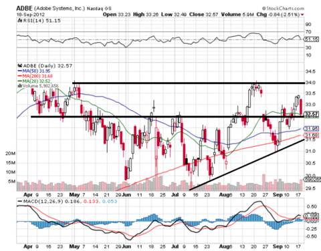321x251 pixels.
Task: Click the red MA(200) line swatch in legend
Action: [x=19, y=76]
